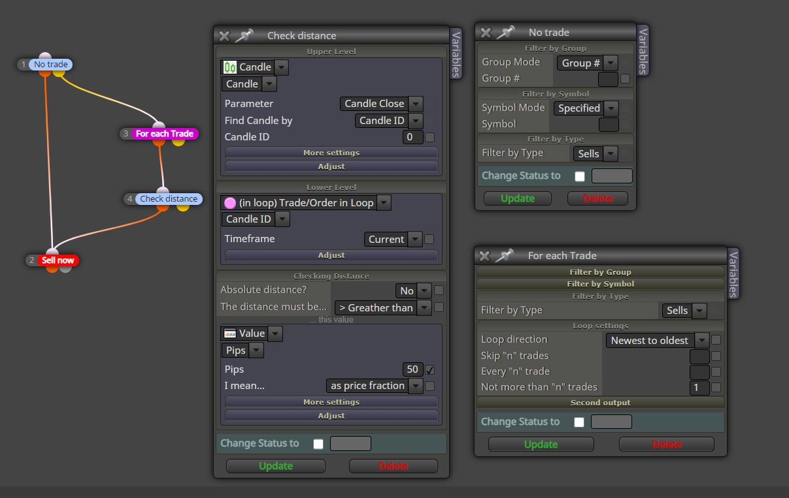The image size is (789, 498).
Task: Toggle the Timeframe row checkbox
Action: 429,240
